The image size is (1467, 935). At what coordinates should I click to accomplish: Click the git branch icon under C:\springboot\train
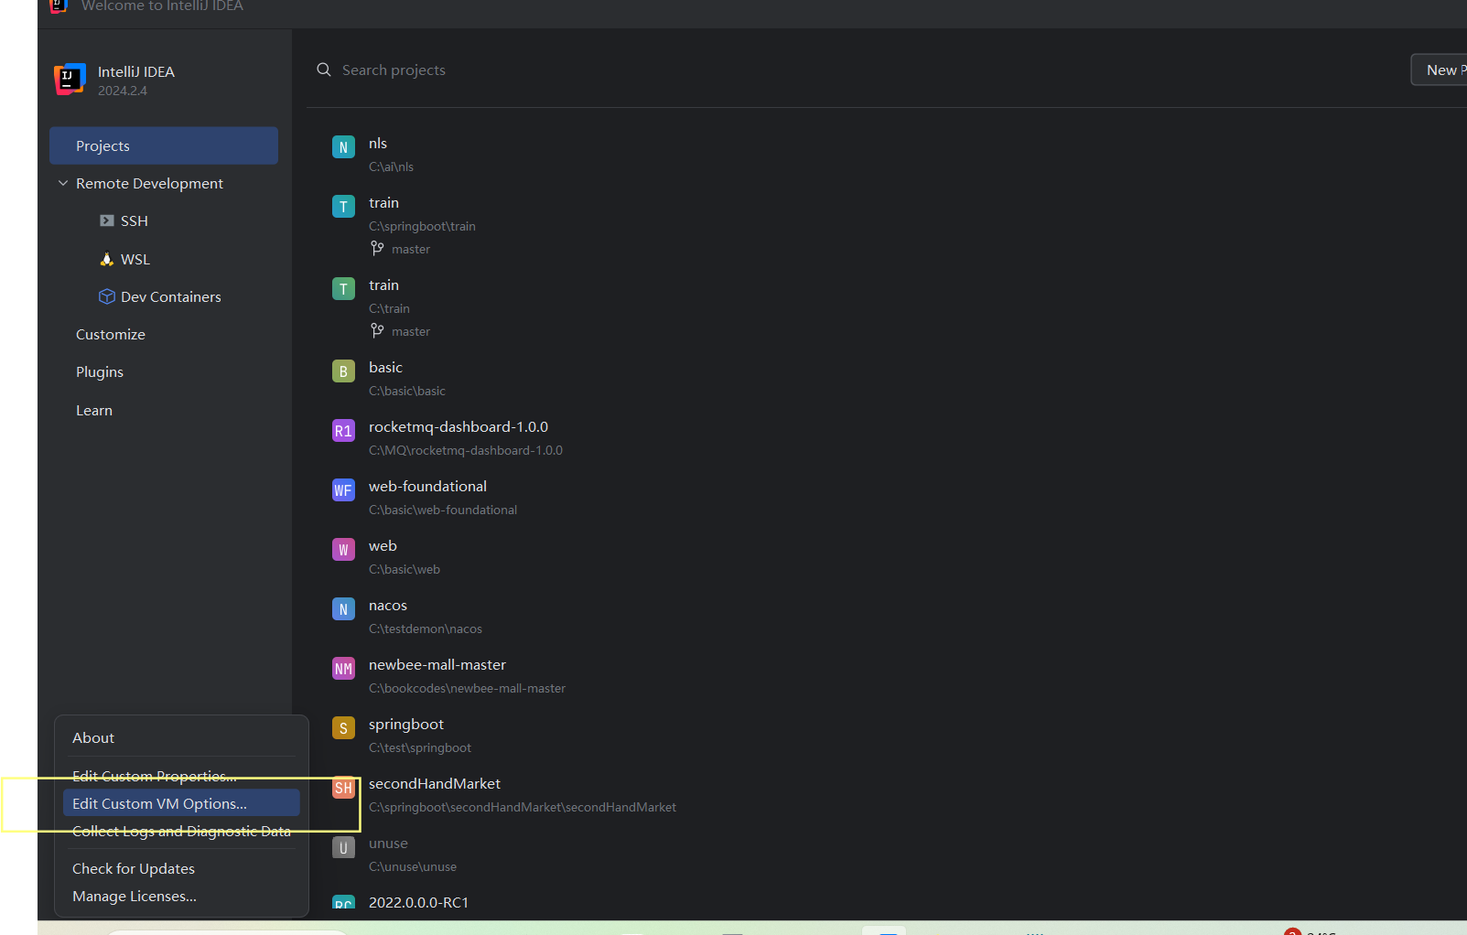click(377, 248)
